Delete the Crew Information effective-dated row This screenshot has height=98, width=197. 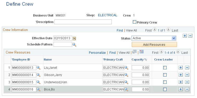190,36
